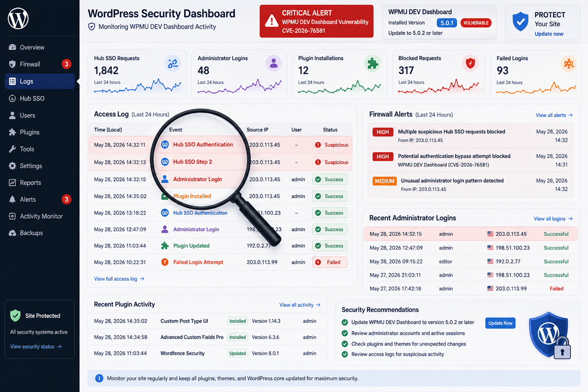
Task: Click the Custom Post Type UI plugin row
Action: 207,321
